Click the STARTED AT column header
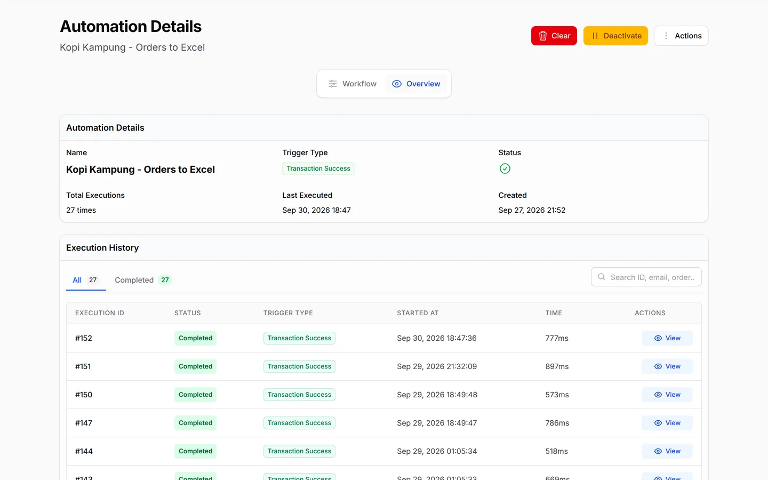The image size is (768, 480). (x=418, y=313)
